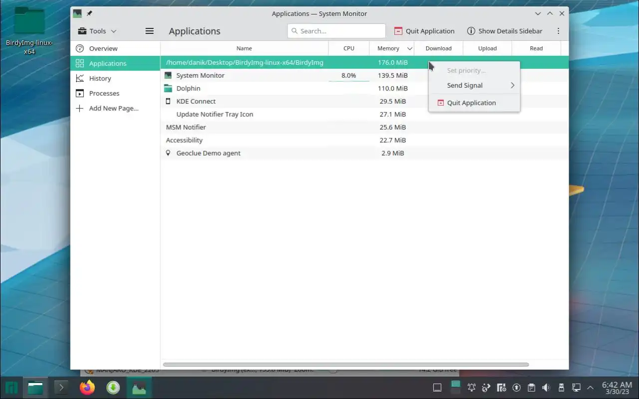Open the Manjaro application launcher
The image size is (639, 399).
11,388
